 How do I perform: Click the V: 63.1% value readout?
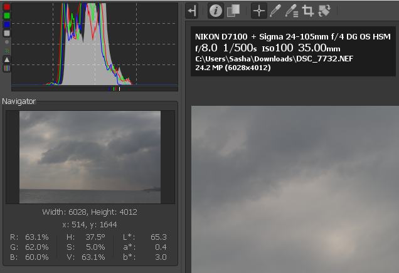coord(86,257)
